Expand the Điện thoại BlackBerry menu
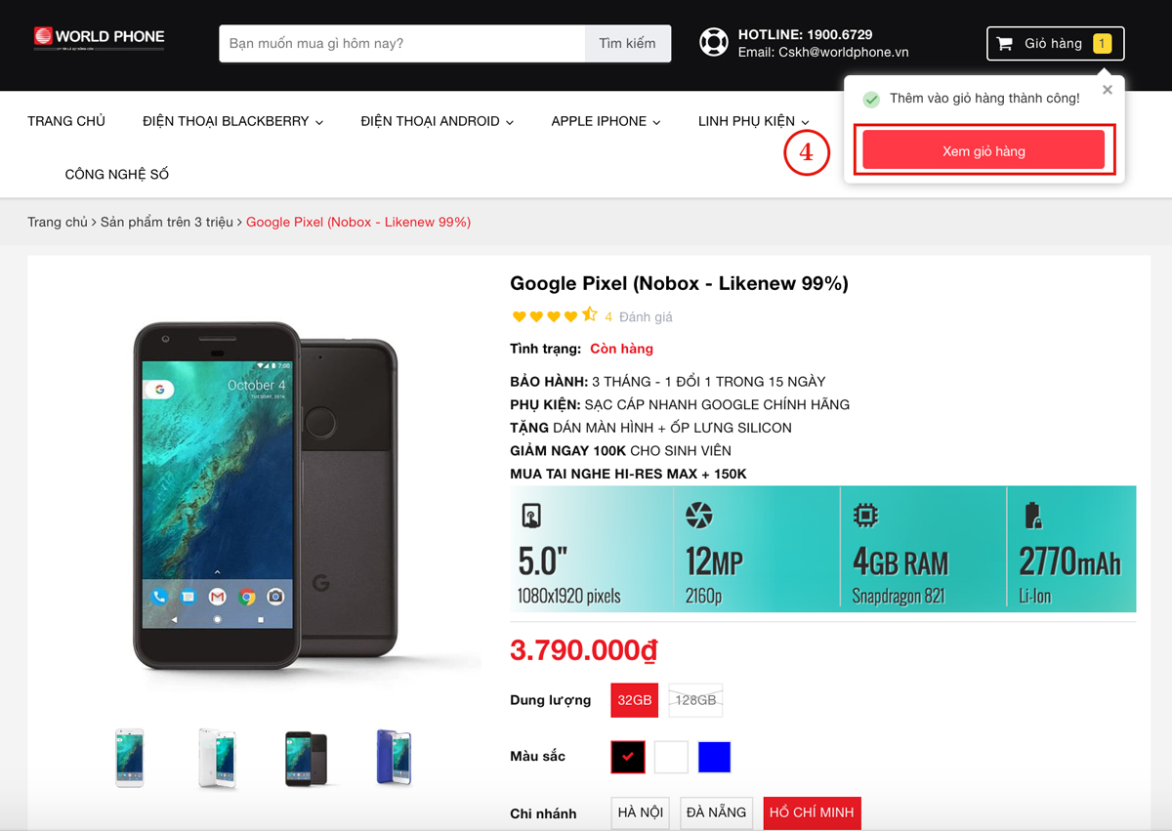 (x=232, y=121)
